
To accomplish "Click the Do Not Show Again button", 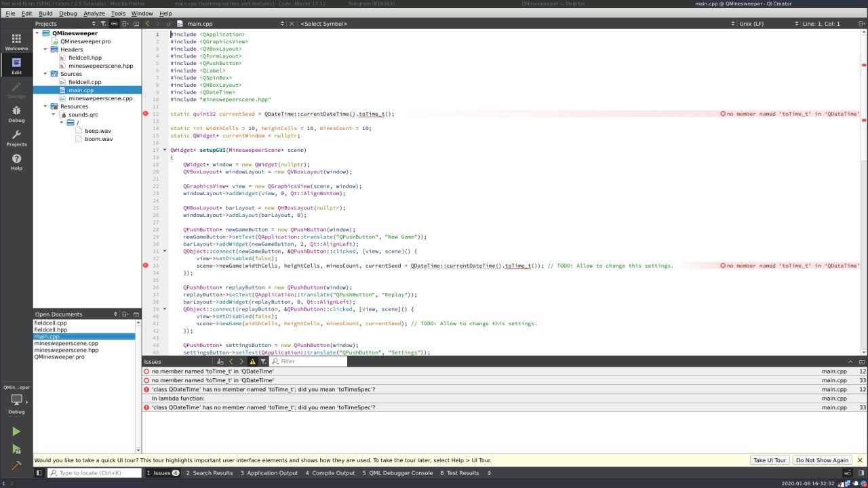I will [822, 460].
